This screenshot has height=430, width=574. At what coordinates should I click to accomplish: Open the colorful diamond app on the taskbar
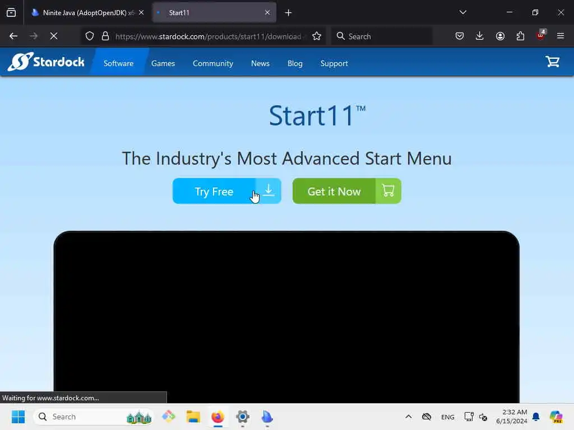click(168, 417)
